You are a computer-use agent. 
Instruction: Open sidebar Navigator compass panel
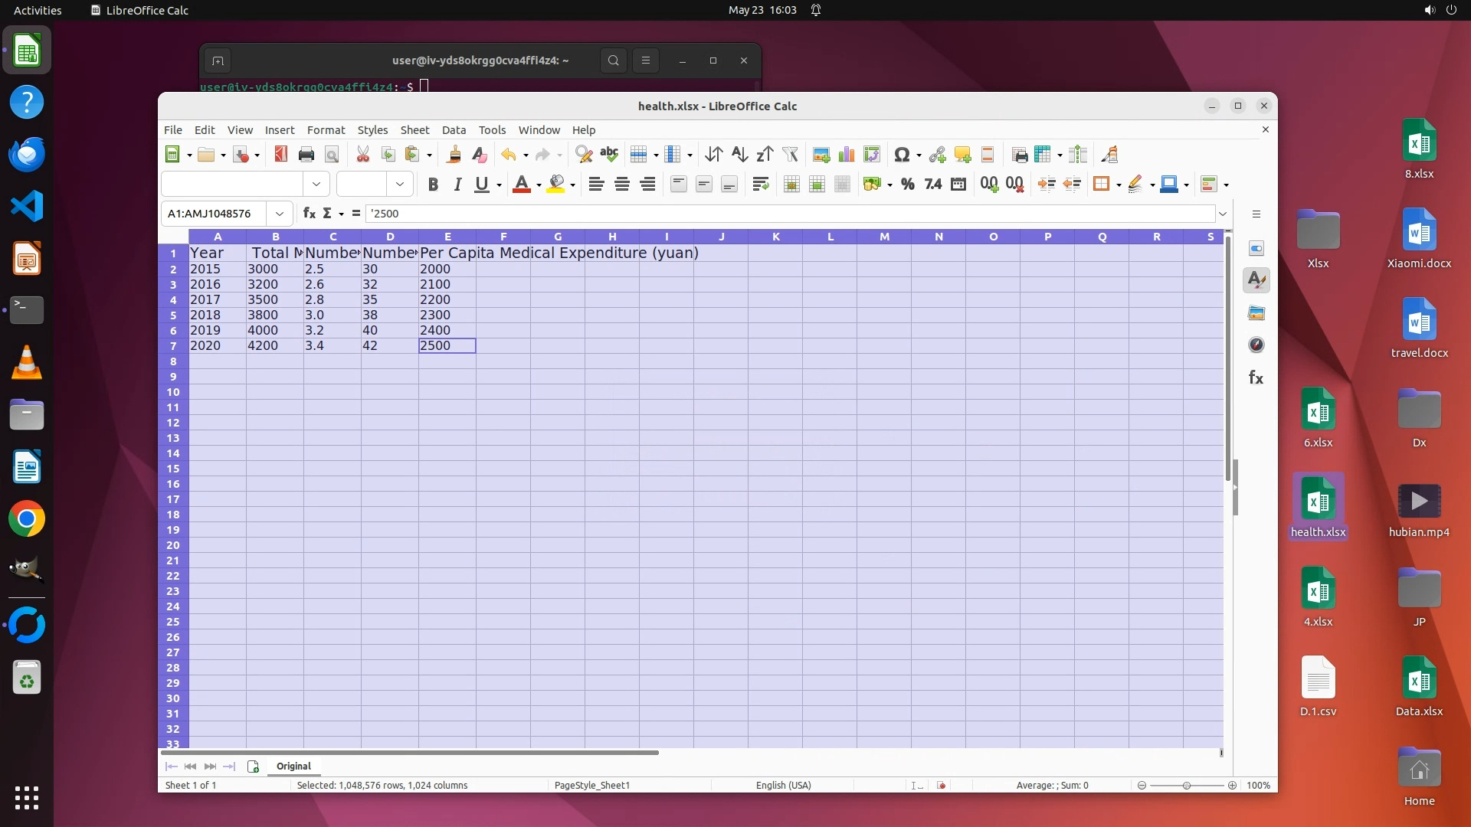(x=1256, y=345)
